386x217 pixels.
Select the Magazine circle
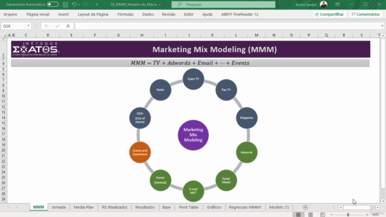tap(247, 118)
